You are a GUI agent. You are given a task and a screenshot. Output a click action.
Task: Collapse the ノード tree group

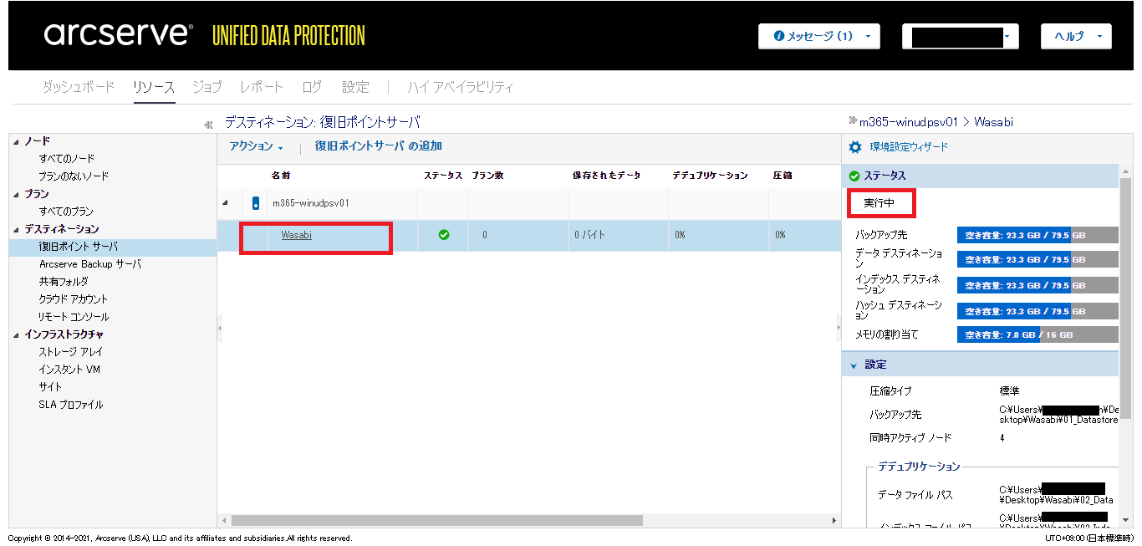(x=17, y=141)
